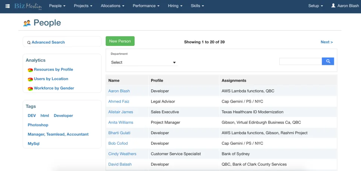Screen dimensions: 361x171
Task: Click the People page header icon
Action: 27,23
